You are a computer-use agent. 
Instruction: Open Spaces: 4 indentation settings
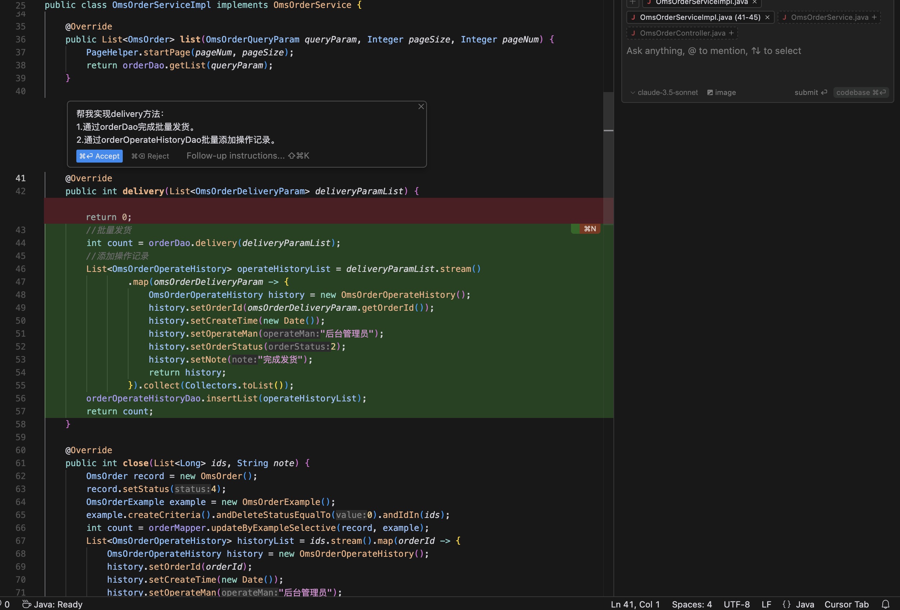click(x=692, y=604)
